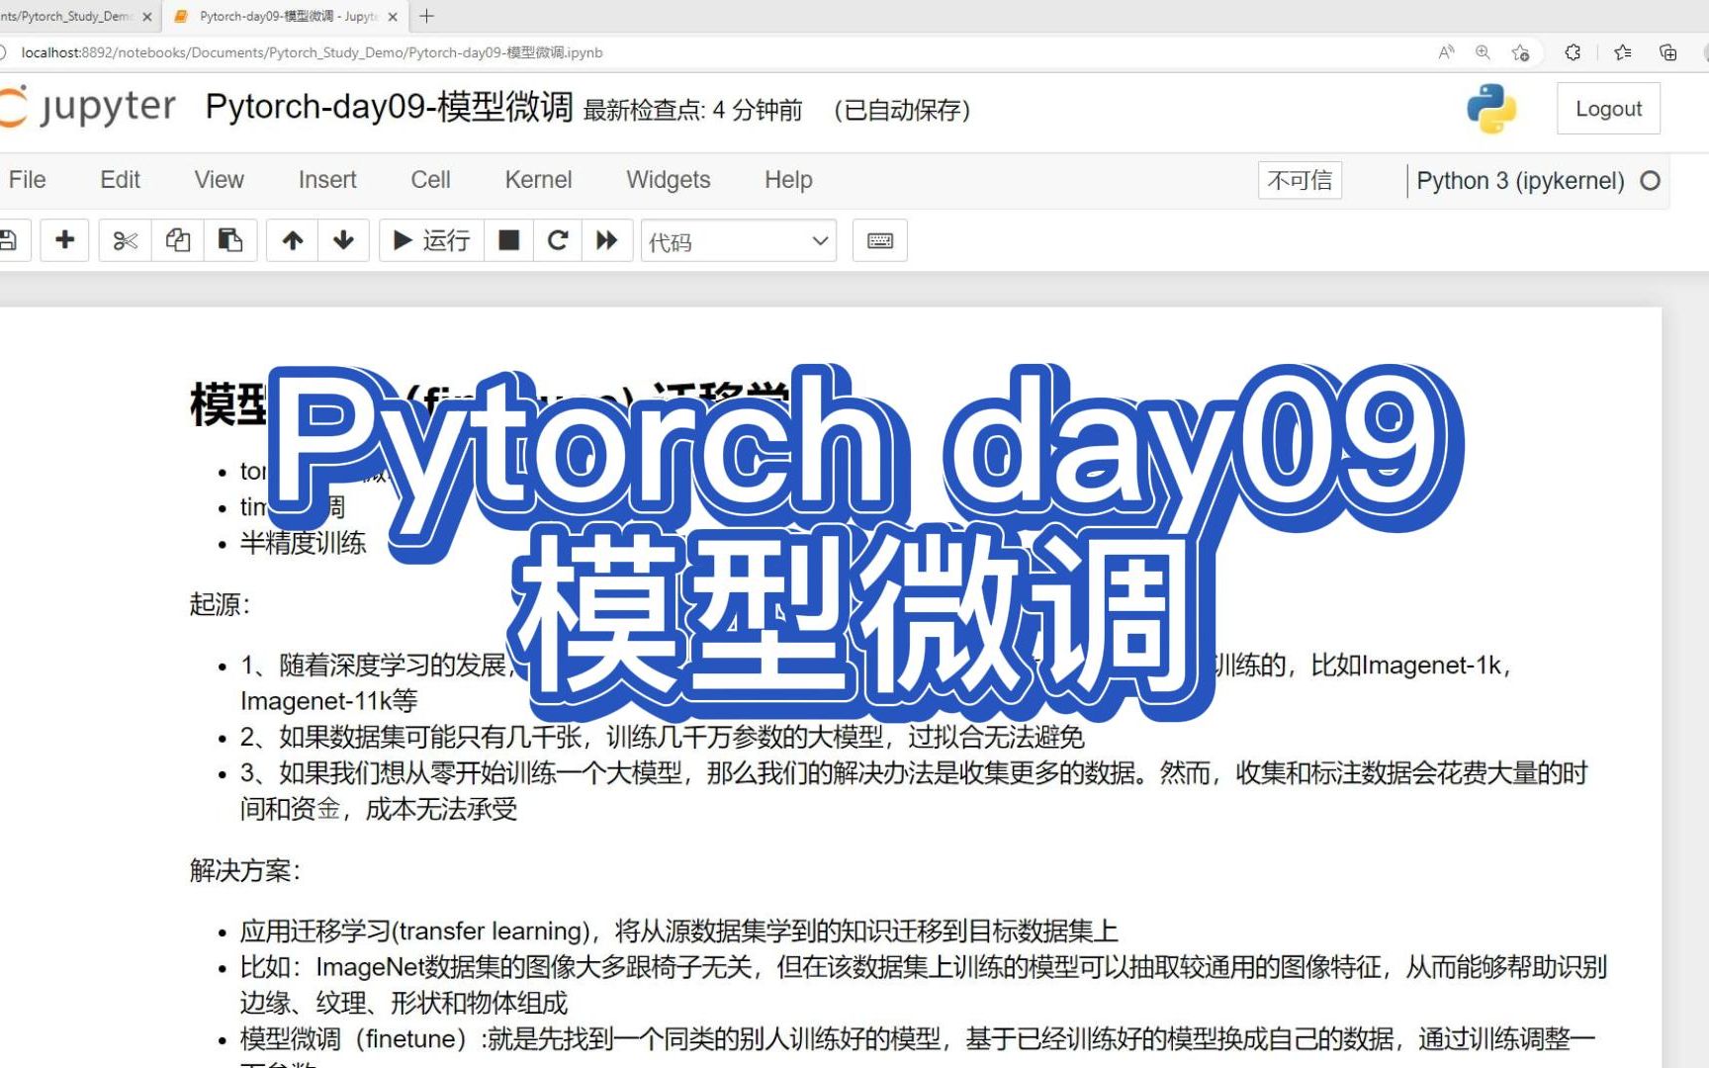Move selected cell down arrow
The width and height of the screenshot is (1709, 1068).
tap(344, 240)
